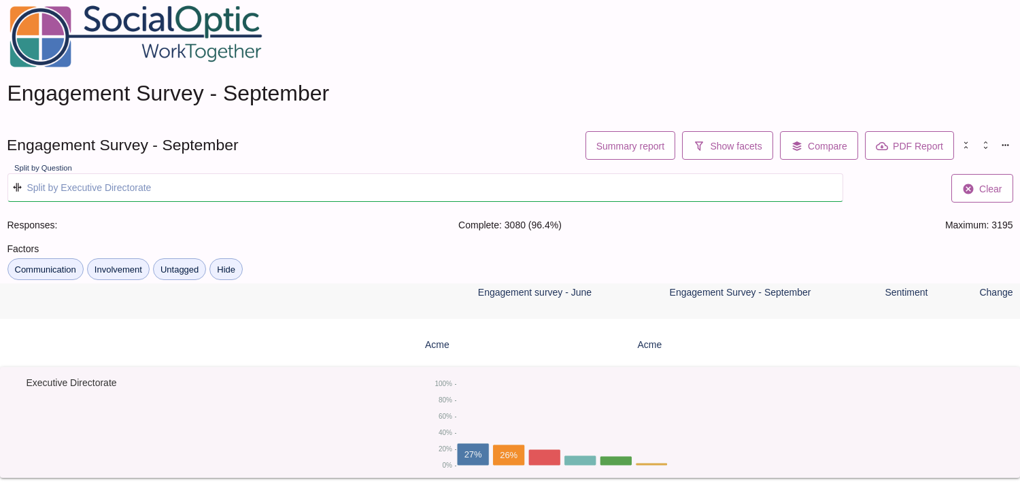Toggle the Communication factor chip
This screenshot has height=486, width=1020.
pos(46,269)
